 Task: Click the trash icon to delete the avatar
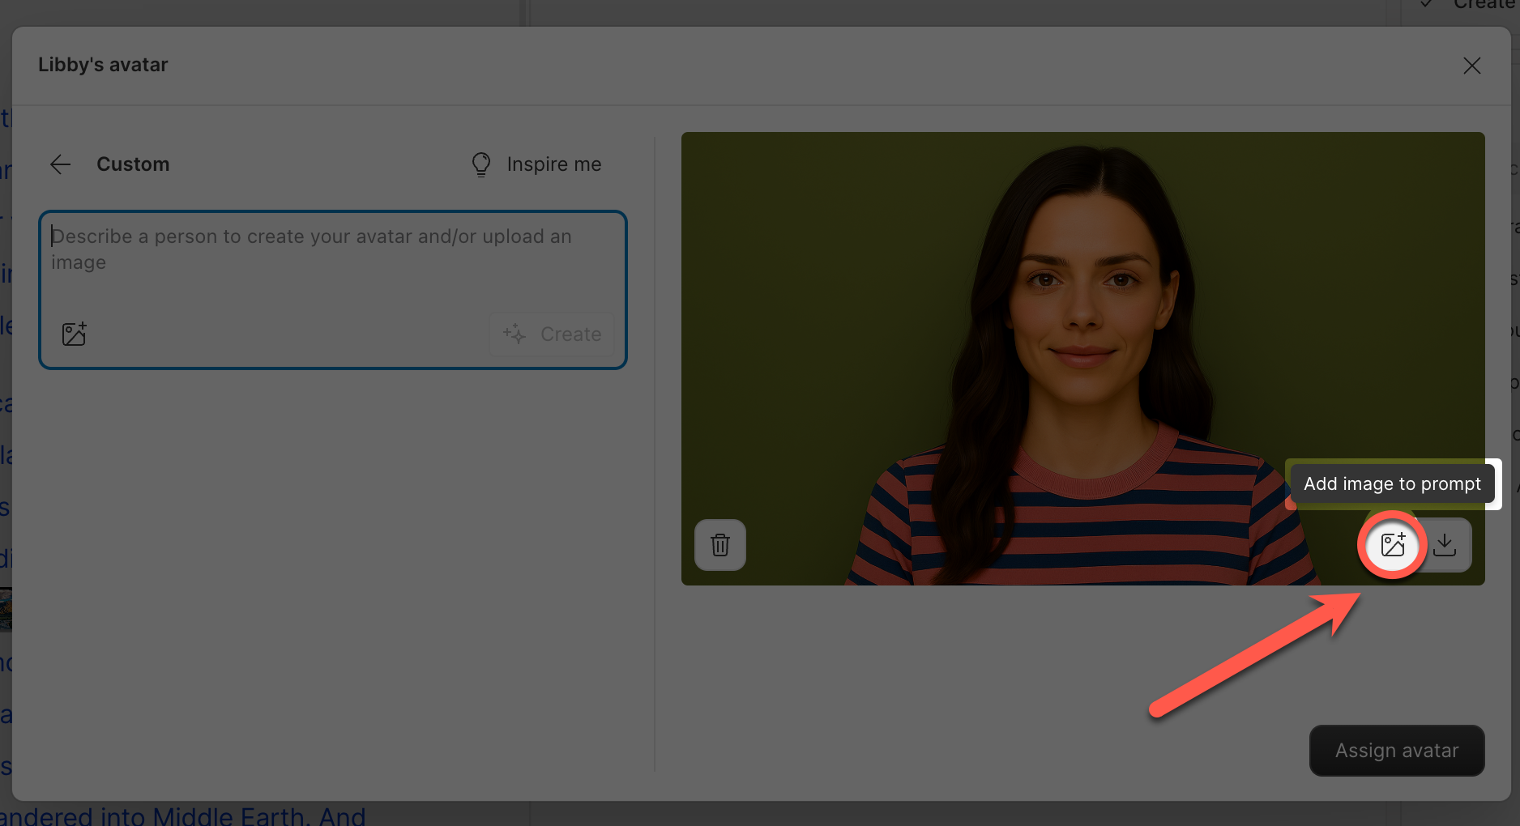(x=719, y=545)
